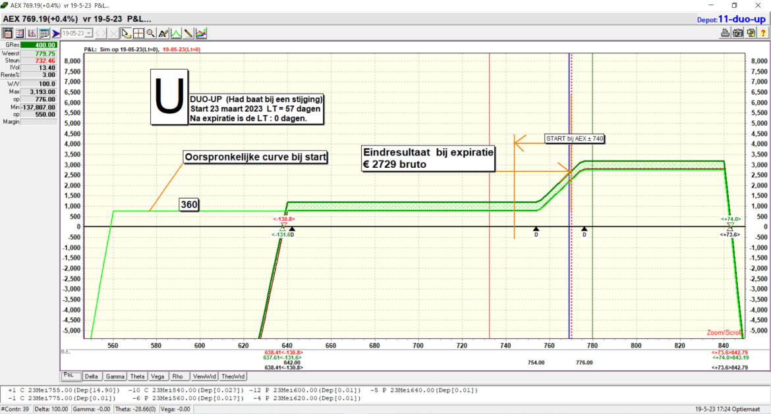Image resolution: width=771 pixels, height=414 pixels.
Task: Click the greyed X delete icon
Action: pyautogui.click(x=113, y=34)
